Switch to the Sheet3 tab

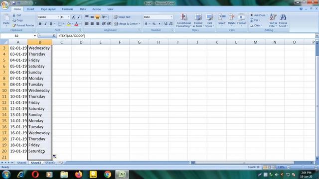(50, 163)
